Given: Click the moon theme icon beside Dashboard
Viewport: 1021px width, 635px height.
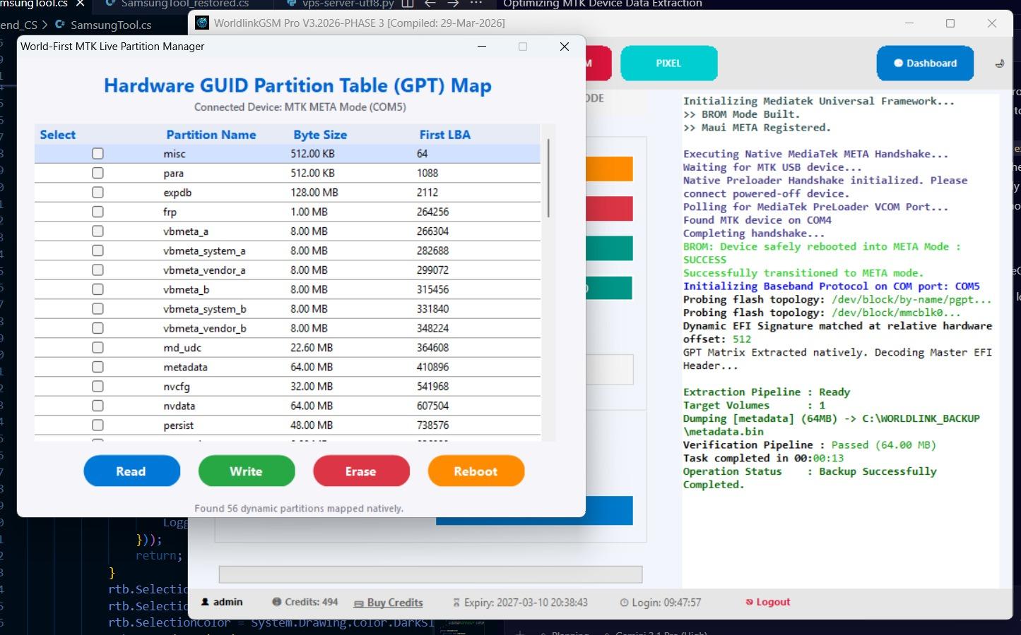Looking at the screenshot, I should (999, 64).
